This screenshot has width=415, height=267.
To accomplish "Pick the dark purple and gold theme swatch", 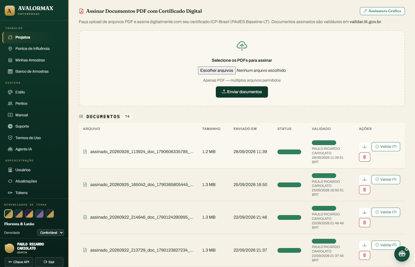I will coord(29,214).
